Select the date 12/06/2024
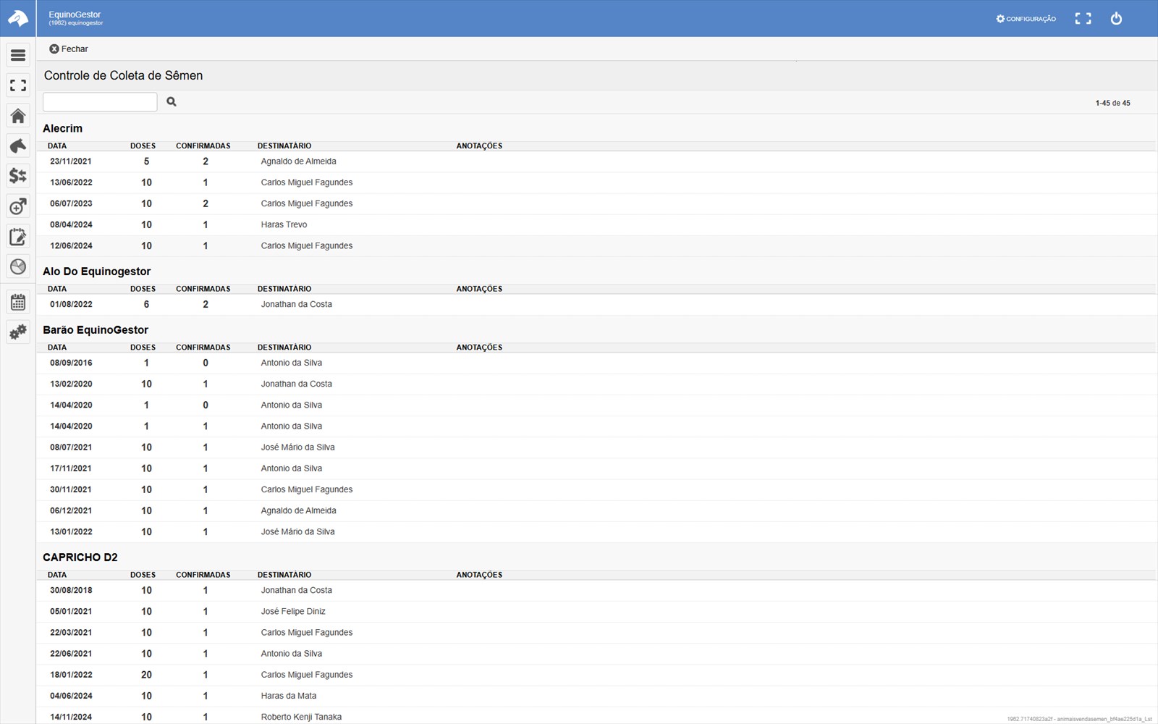The width and height of the screenshot is (1158, 724). [x=71, y=246]
